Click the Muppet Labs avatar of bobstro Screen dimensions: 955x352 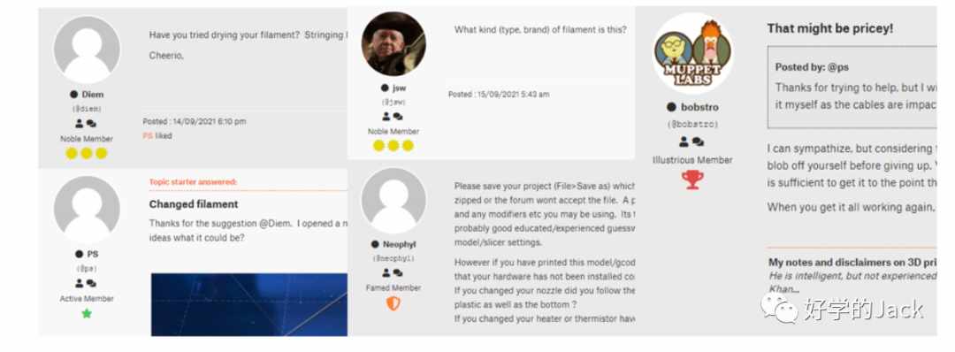point(692,52)
